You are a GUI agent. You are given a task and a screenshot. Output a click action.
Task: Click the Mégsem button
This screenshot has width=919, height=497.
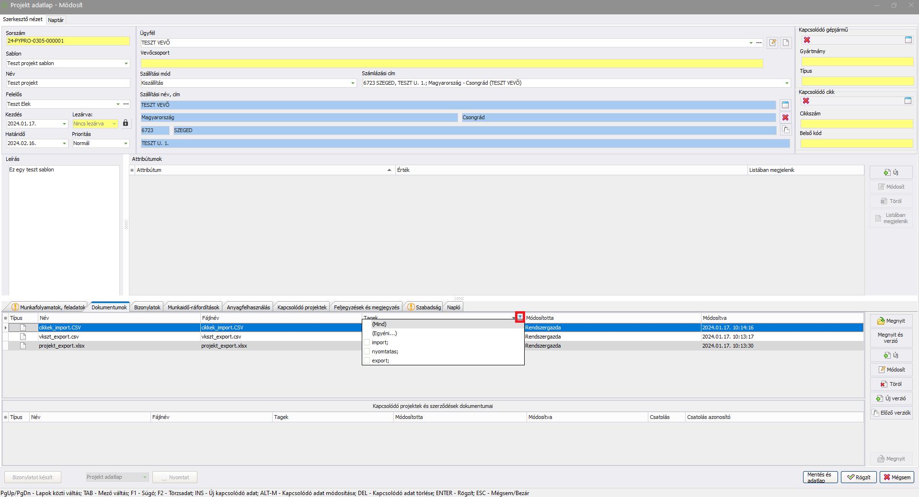[897, 477]
